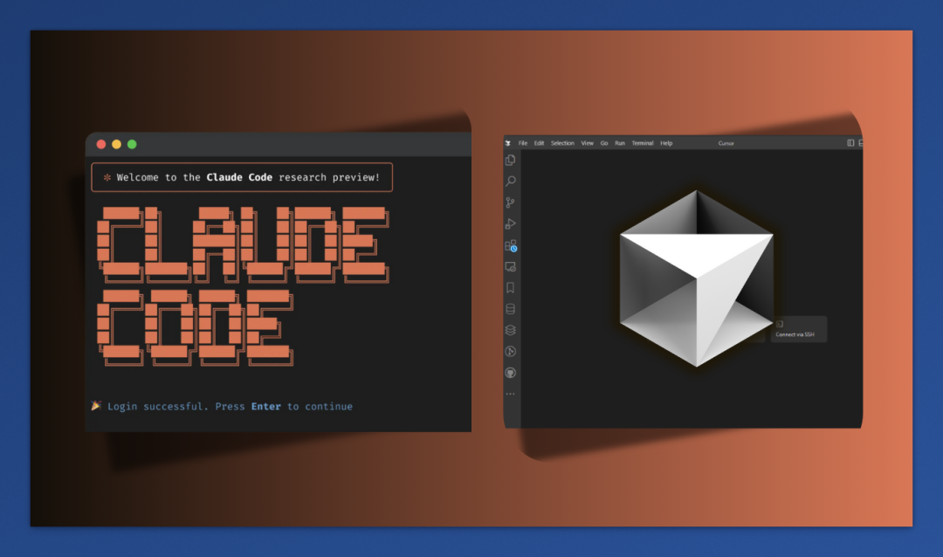The image size is (943, 557).
Task: Open the Edit menu in Cursor
Action: [539, 143]
